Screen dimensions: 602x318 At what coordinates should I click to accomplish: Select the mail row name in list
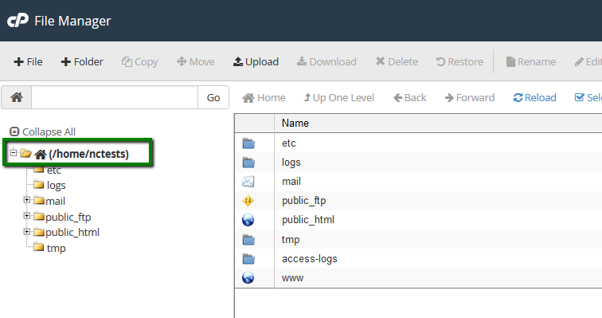pos(291,181)
